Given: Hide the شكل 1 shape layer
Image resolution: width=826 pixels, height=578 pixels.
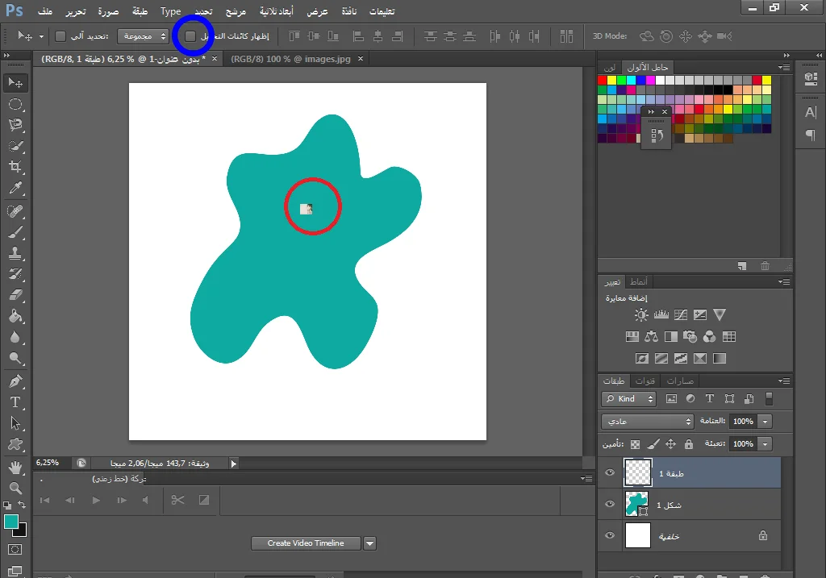Looking at the screenshot, I should point(610,505).
